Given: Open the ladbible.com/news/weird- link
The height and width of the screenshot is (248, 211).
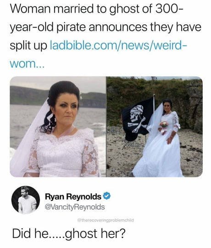Looking at the screenshot, I should pos(119,45).
